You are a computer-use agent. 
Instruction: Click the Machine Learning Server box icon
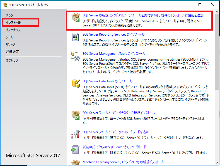[76, 163]
